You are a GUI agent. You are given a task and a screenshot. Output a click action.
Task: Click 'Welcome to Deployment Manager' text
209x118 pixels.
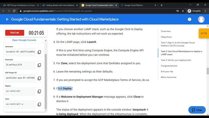(x=82, y=97)
